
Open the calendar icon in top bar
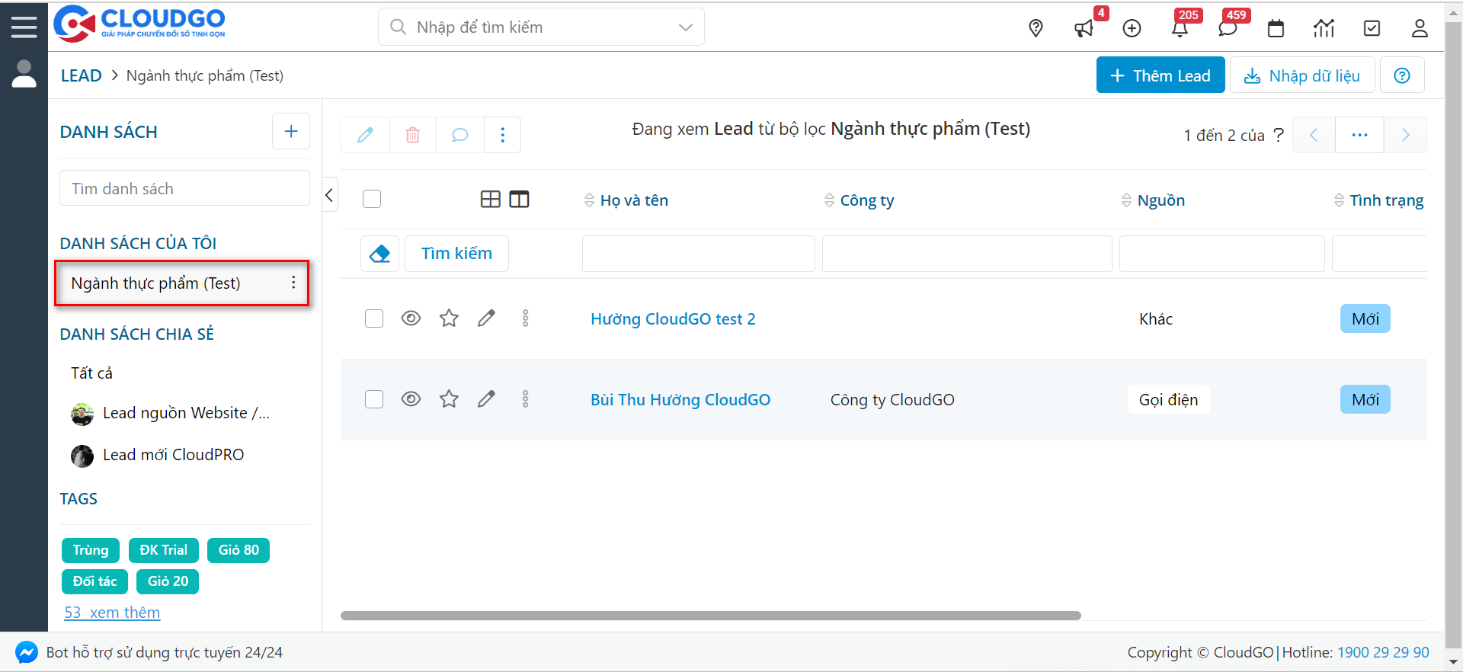pos(1276,29)
